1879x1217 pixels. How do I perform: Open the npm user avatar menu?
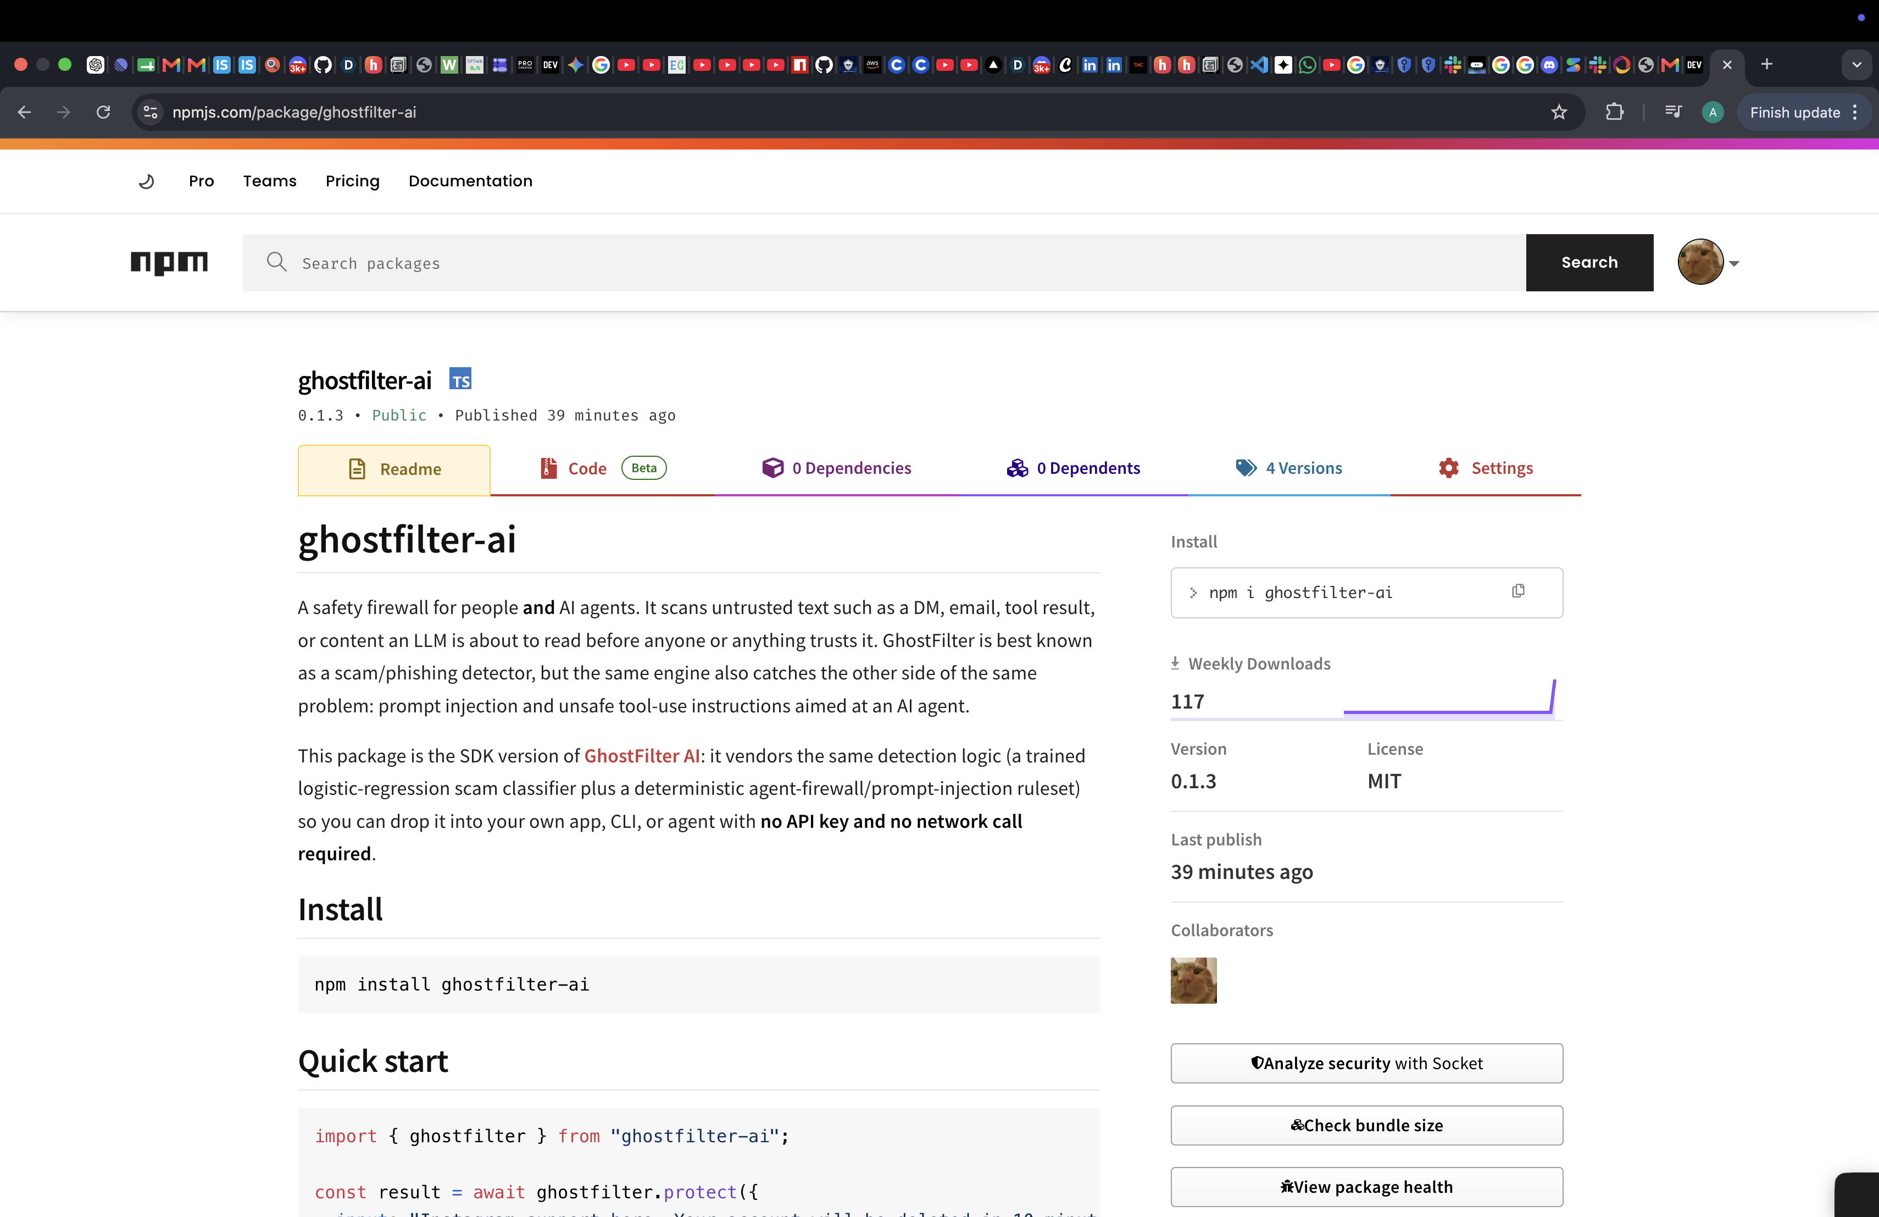[1709, 262]
